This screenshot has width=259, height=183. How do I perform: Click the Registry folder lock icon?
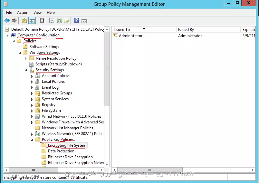pyautogui.click(x=38, y=105)
